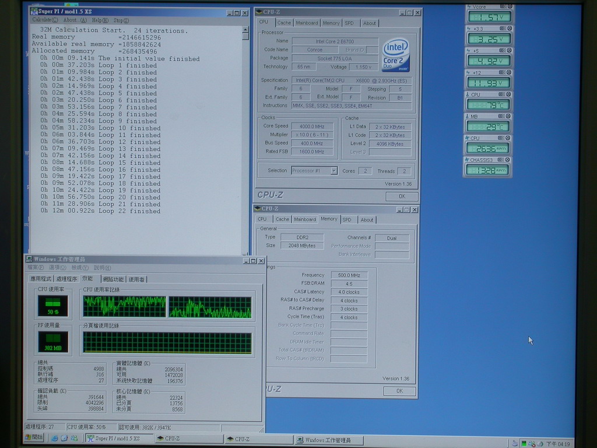Open the 使用者 tab in Task Manager

tap(136, 279)
